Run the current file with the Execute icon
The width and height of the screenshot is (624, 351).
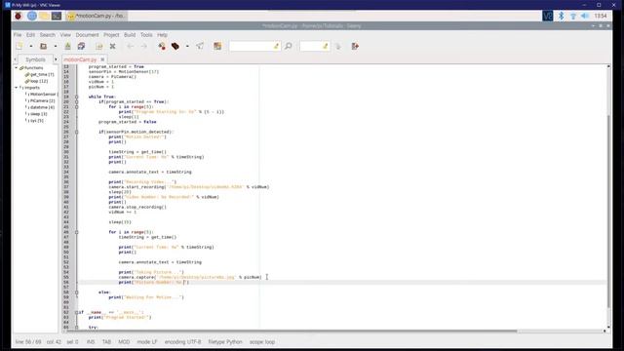click(200, 46)
